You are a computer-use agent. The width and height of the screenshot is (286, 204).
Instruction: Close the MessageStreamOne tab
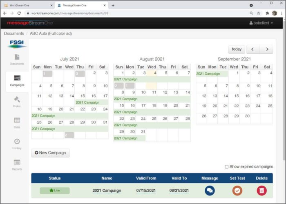tap(105, 5)
